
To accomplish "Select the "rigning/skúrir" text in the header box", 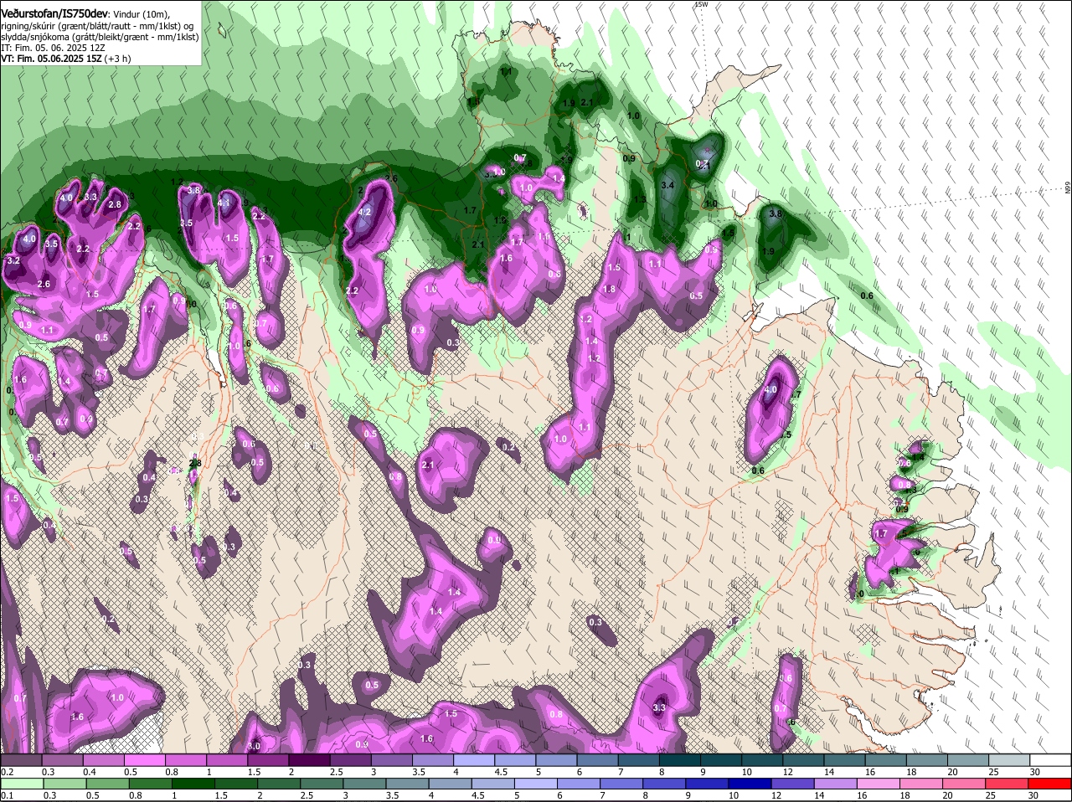I will [x=28, y=26].
